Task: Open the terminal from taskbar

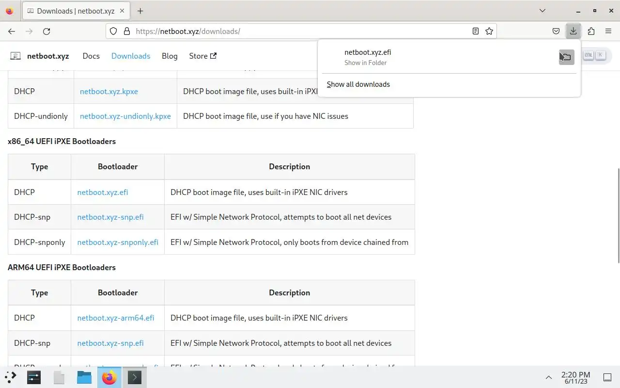Action: click(135, 377)
